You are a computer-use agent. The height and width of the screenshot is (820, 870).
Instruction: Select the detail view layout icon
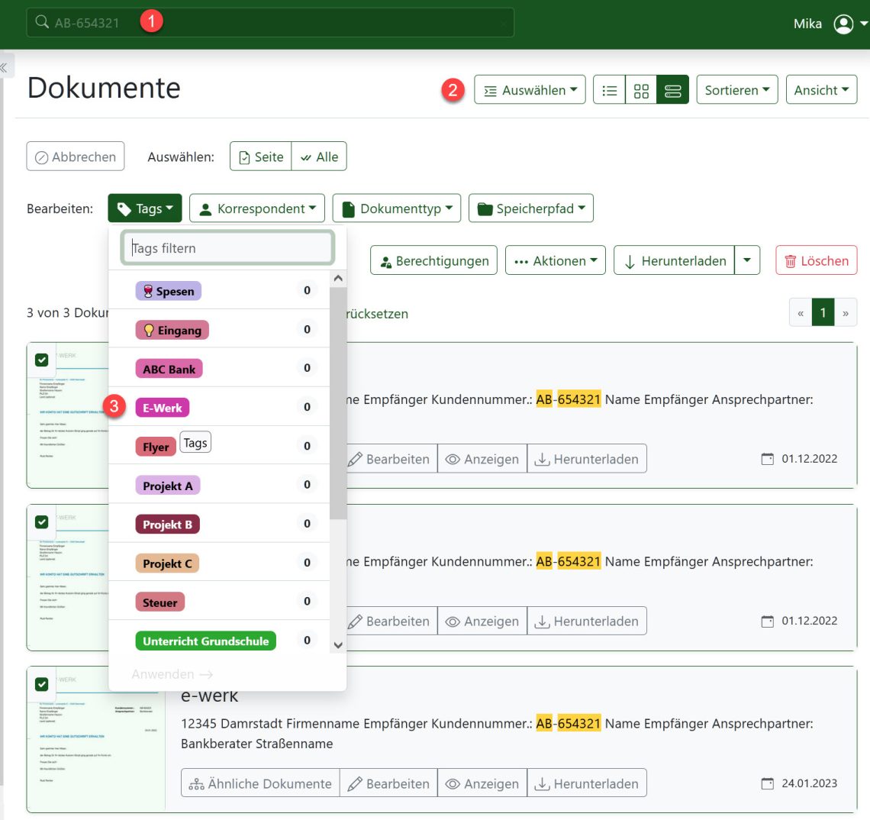(x=672, y=89)
